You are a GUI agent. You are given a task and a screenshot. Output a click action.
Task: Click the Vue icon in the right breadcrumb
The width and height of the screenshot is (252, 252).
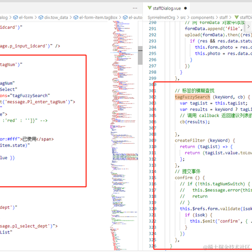click(x=237, y=17)
